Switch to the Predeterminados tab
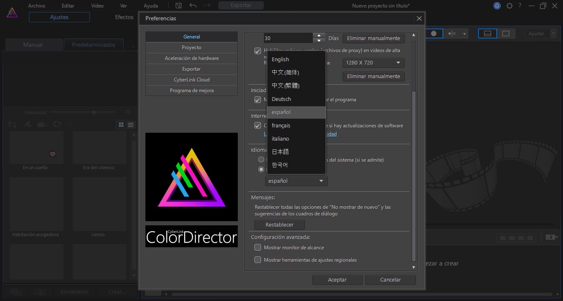 [94, 44]
